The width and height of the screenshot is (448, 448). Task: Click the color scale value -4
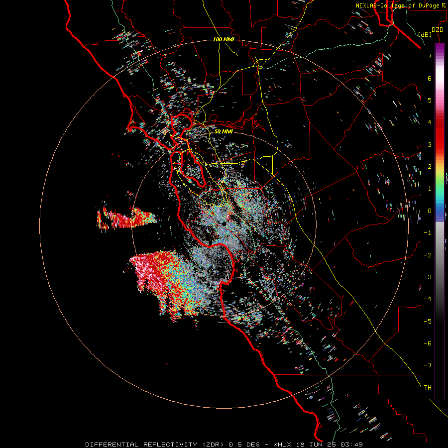click(x=428, y=299)
